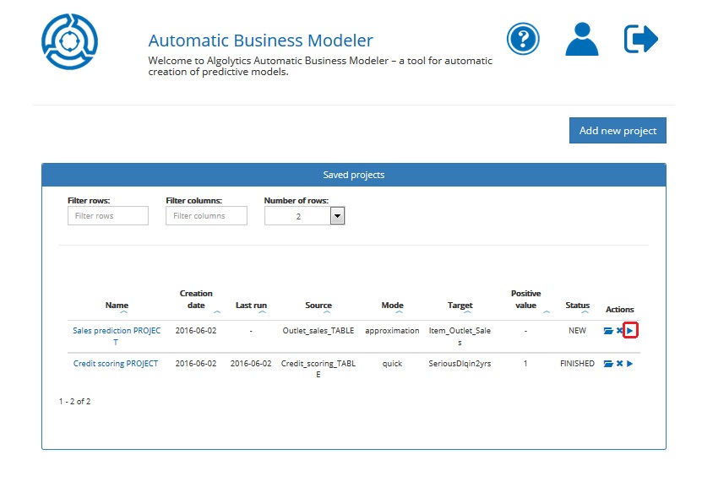Focus the Filter columns input field
This screenshot has height=487, width=702.
point(206,216)
